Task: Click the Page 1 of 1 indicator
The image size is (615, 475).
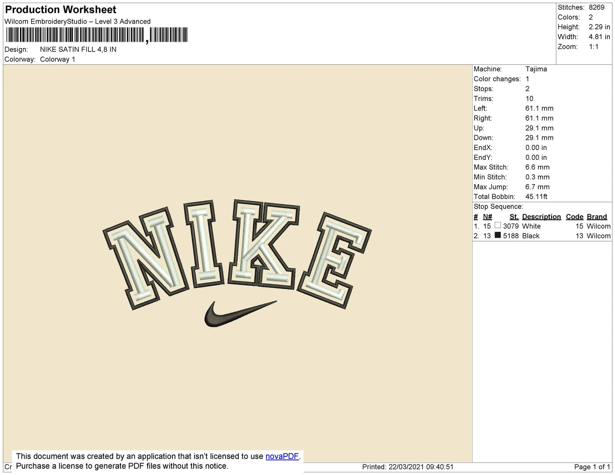Action: [592, 467]
